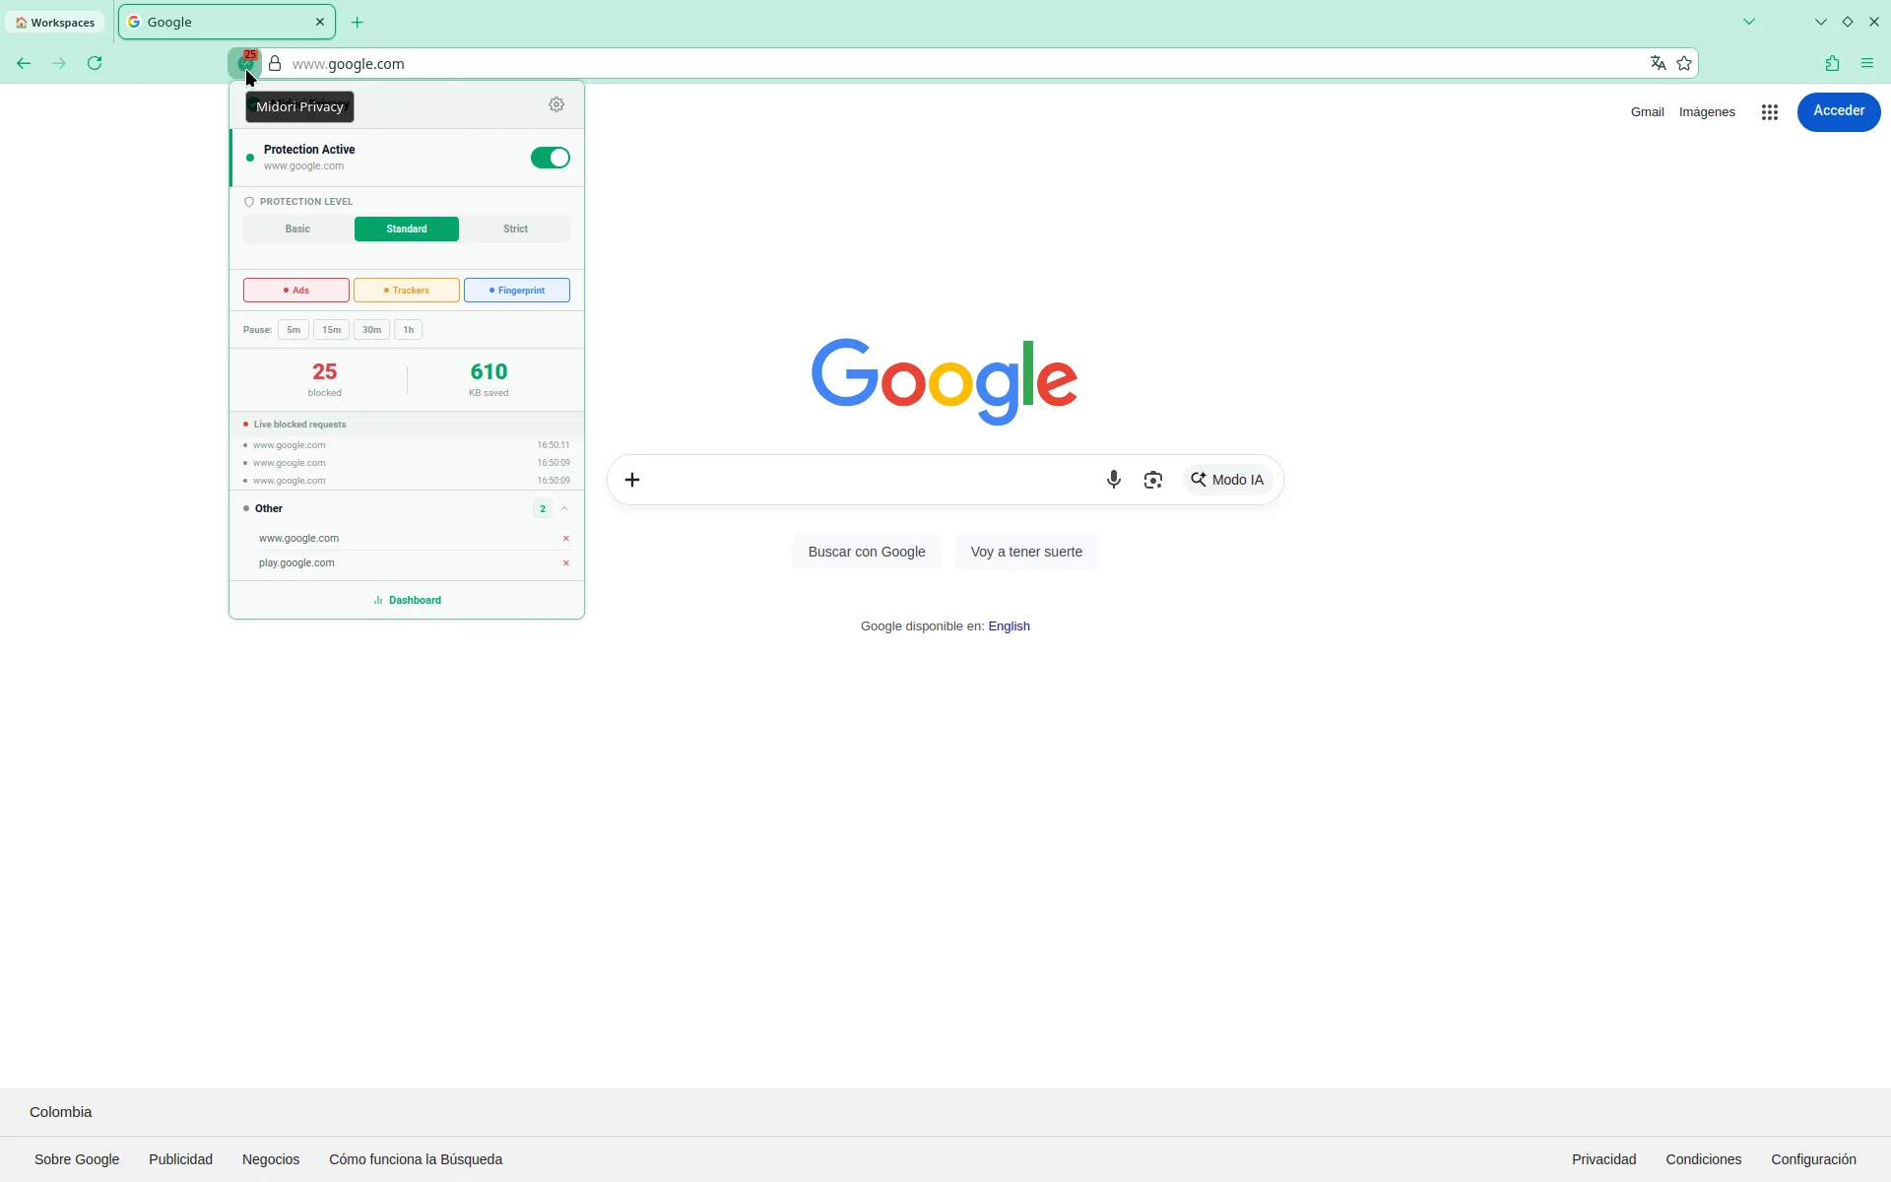Open Negocios footer link

click(x=271, y=1159)
